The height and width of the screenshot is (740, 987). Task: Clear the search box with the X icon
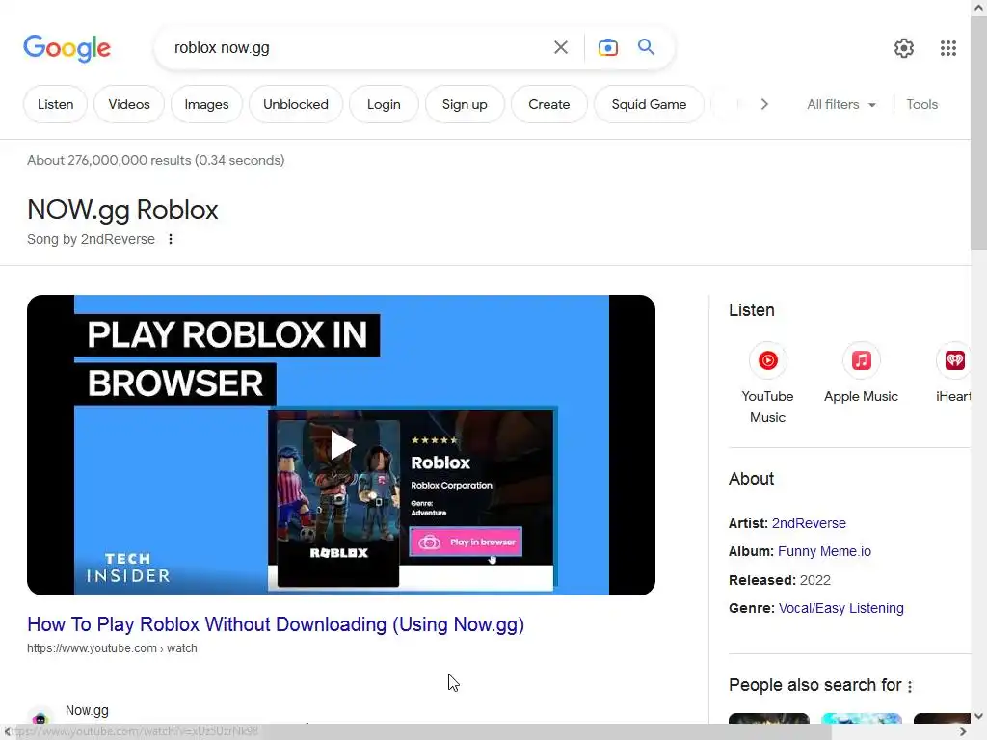[560, 47]
